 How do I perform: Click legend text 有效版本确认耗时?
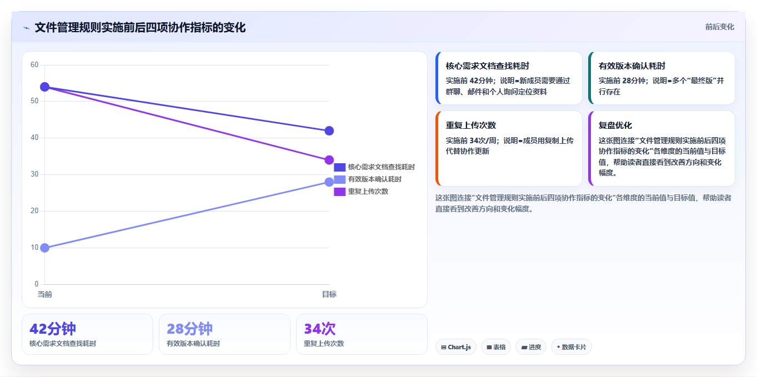tap(374, 179)
